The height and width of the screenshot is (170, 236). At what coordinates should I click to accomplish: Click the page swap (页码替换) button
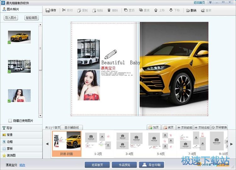coord(219,127)
